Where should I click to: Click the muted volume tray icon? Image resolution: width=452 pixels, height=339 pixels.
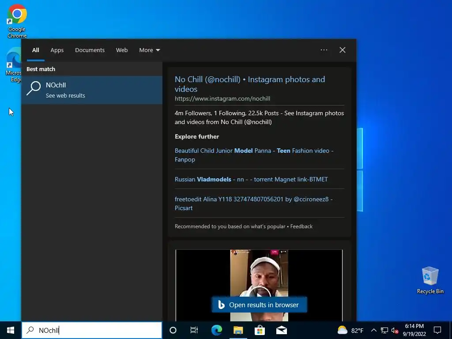[x=395, y=330]
